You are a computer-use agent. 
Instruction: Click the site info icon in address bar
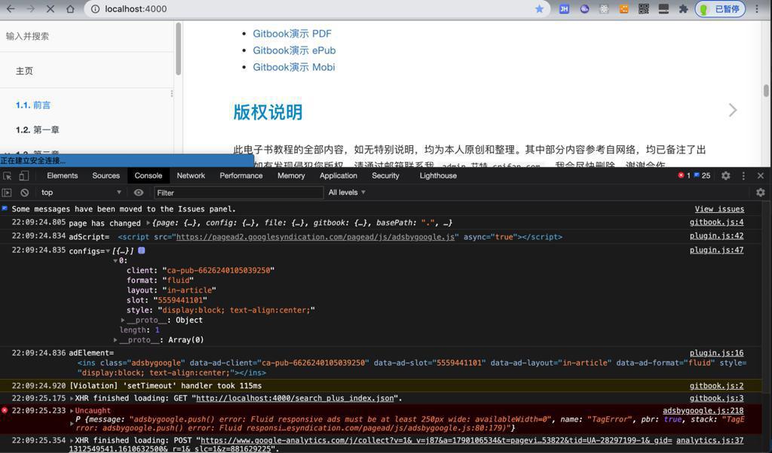point(95,9)
